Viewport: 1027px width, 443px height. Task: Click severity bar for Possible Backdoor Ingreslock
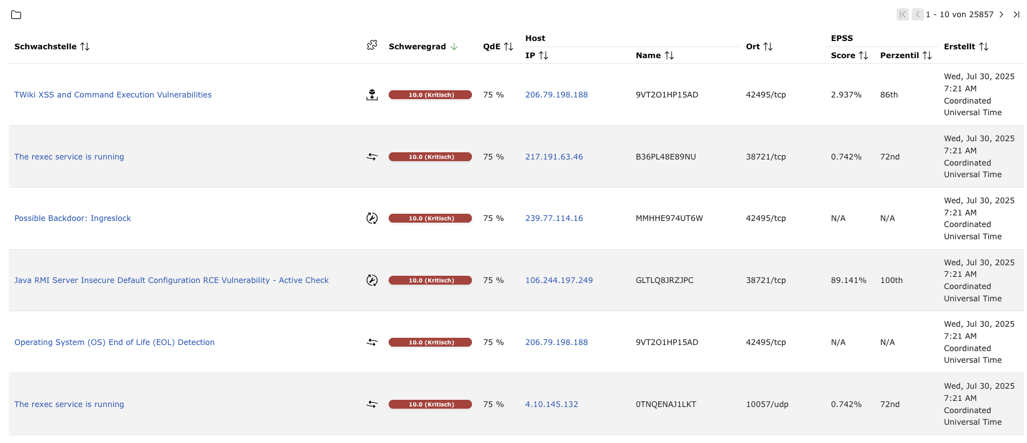pos(430,219)
